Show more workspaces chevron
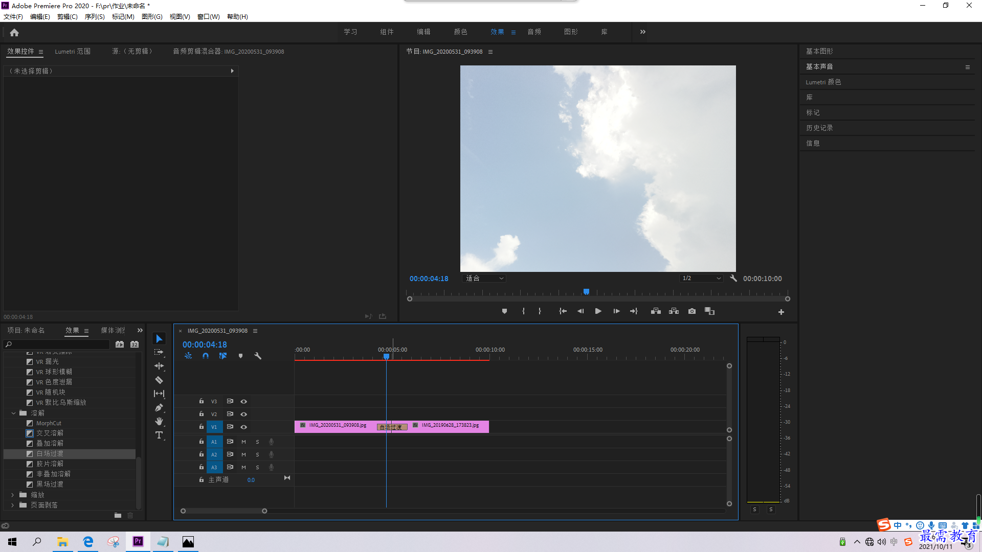982x552 pixels. 643,32
